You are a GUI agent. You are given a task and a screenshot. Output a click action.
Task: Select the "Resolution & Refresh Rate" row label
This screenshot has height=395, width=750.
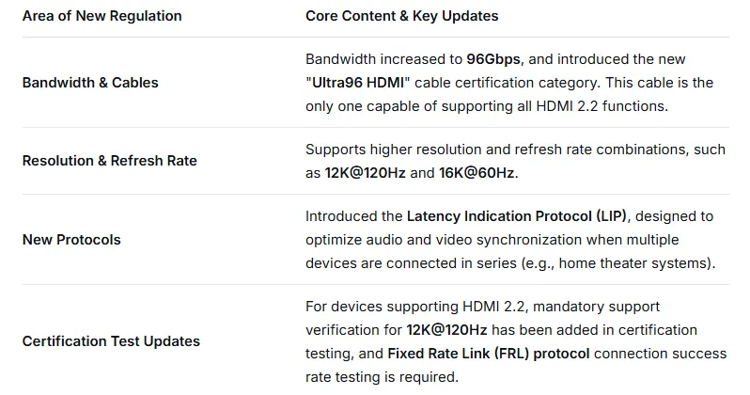pos(109,161)
